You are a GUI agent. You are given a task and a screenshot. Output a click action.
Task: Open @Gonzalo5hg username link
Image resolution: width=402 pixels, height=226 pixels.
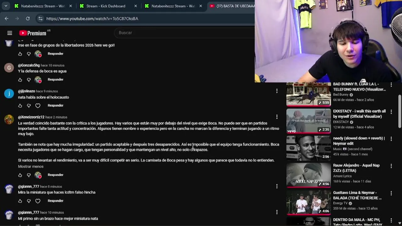pyautogui.click(x=29, y=65)
